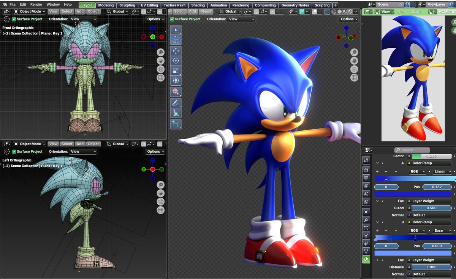Activate the Cursor tool in center viewport

(x=176, y=39)
